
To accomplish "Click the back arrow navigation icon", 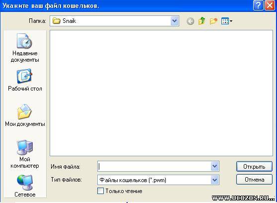I will click(x=190, y=21).
